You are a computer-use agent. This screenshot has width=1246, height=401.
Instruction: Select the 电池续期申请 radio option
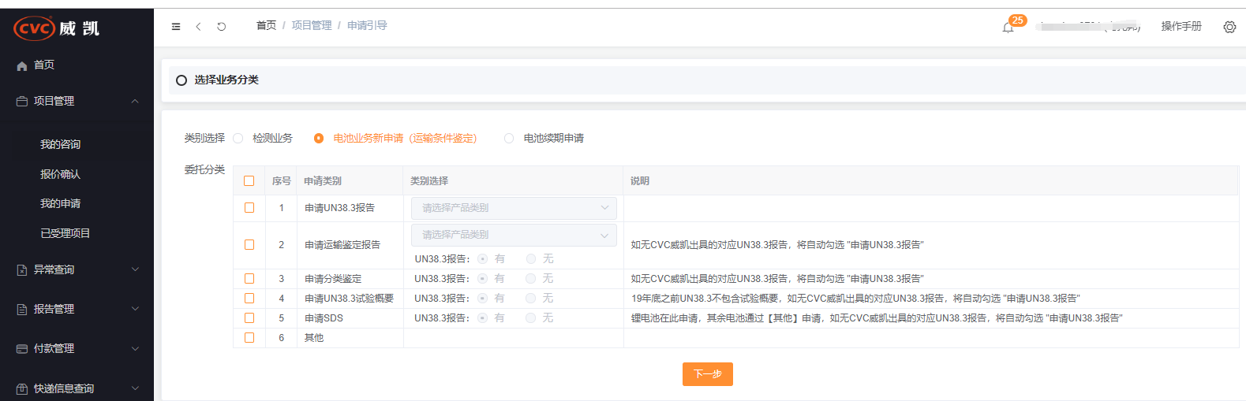509,139
